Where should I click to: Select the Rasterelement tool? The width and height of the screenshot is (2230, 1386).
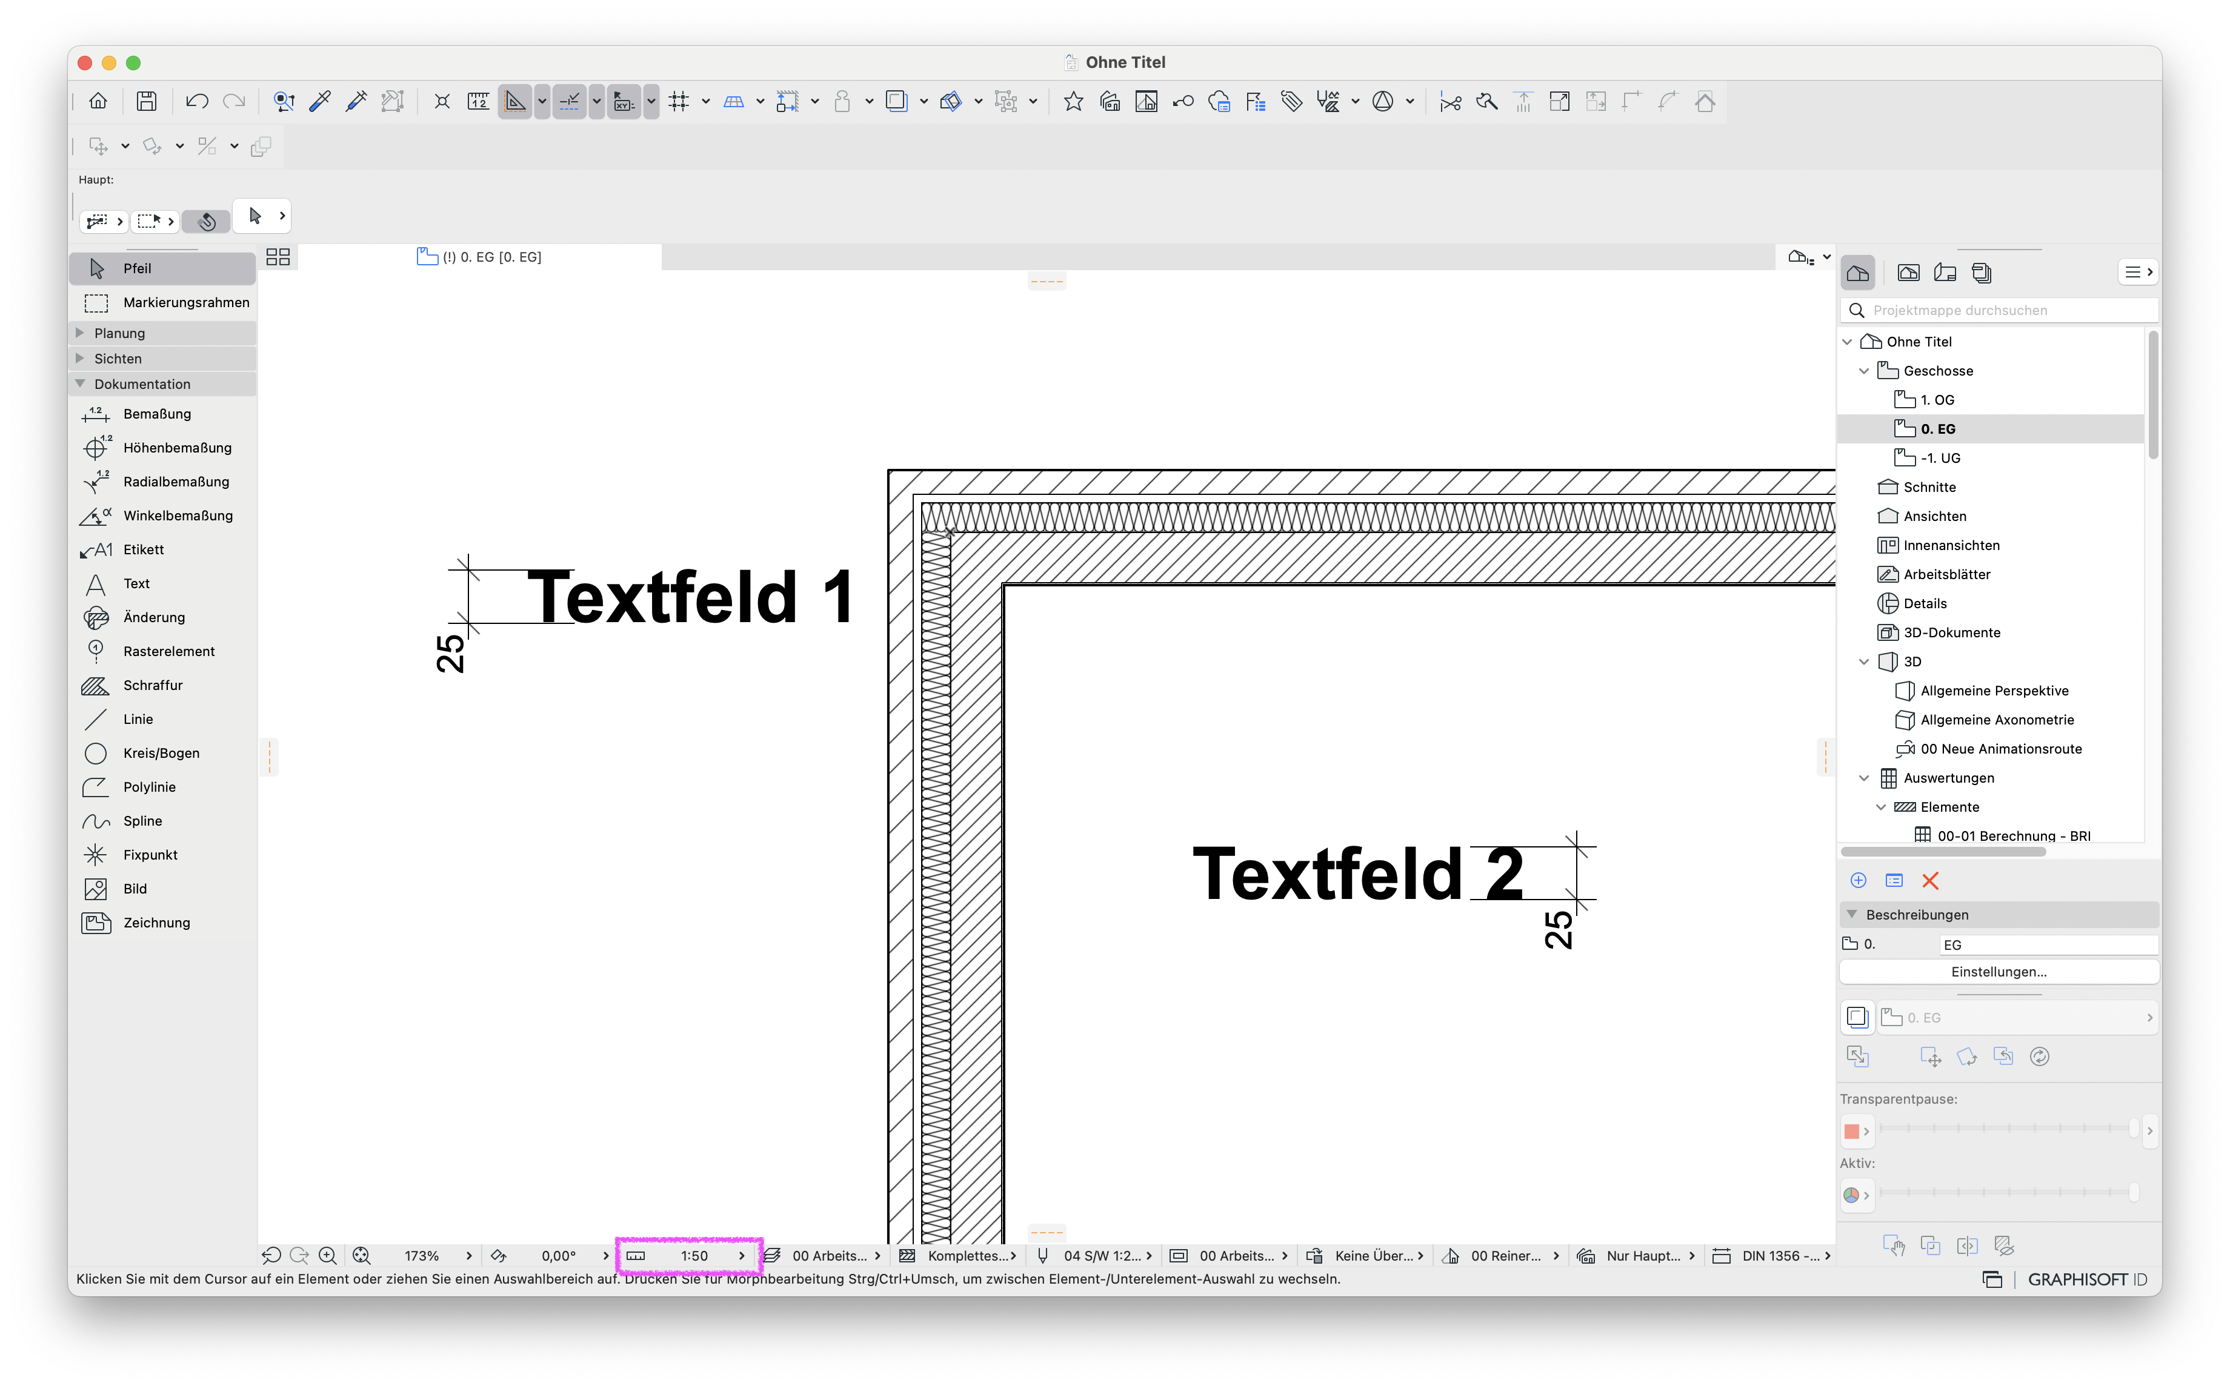163,652
